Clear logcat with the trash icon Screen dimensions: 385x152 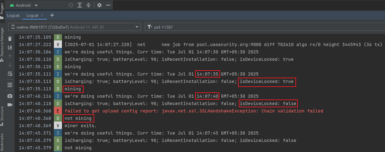[x=10, y=39]
